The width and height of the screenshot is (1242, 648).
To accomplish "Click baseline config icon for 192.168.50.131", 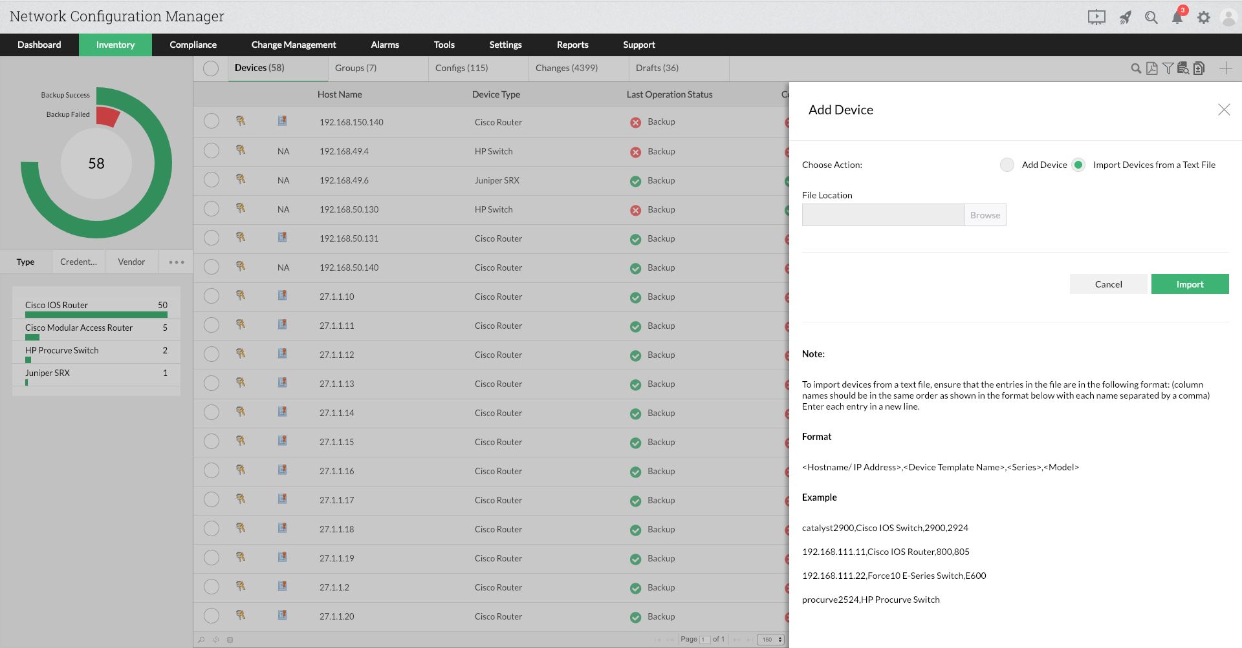I will click(283, 237).
